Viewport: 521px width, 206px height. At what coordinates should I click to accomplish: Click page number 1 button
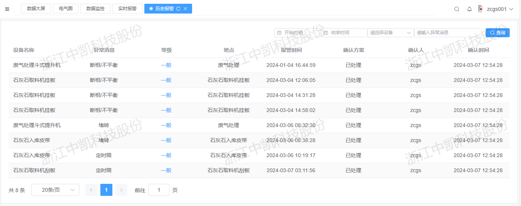(106, 190)
